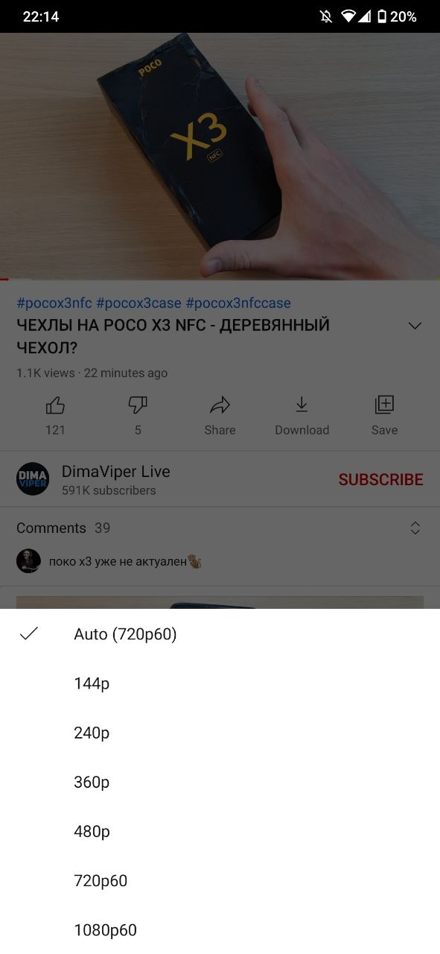
Task: Tap the like thumbs-up icon
Action: pyautogui.click(x=55, y=405)
